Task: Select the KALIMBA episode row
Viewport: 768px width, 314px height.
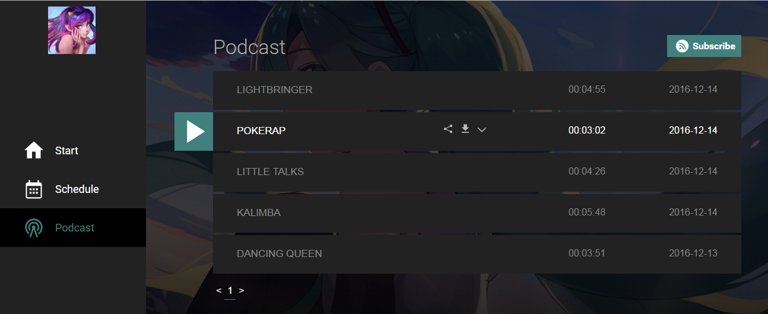Action: pyautogui.click(x=477, y=213)
